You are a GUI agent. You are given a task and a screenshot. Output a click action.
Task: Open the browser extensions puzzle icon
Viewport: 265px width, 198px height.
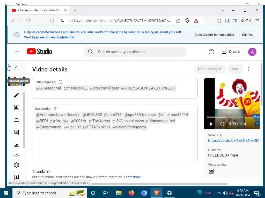tap(219, 21)
